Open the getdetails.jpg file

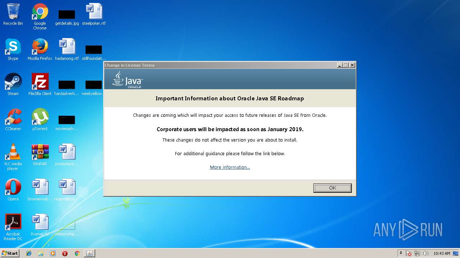click(x=67, y=17)
